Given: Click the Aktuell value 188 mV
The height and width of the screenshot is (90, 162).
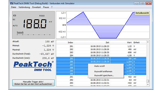Looking at the screenshot, I should point(50,42).
